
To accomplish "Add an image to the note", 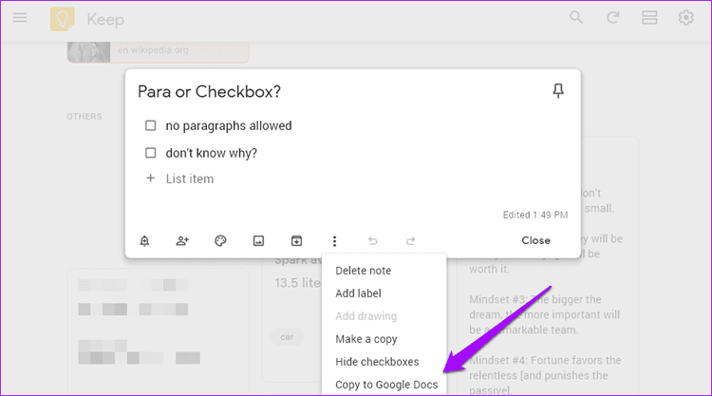I will tap(258, 240).
